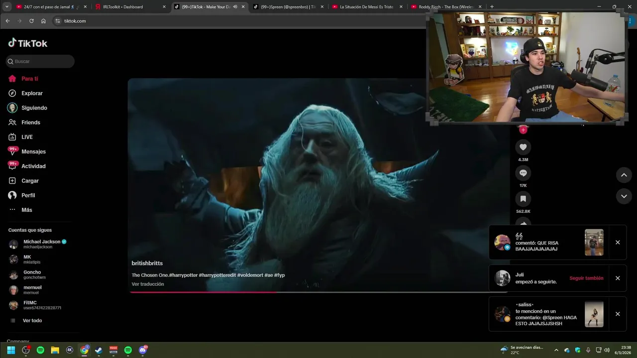This screenshot has width=637, height=358.
Task: Reload the page
Action: 31,21
